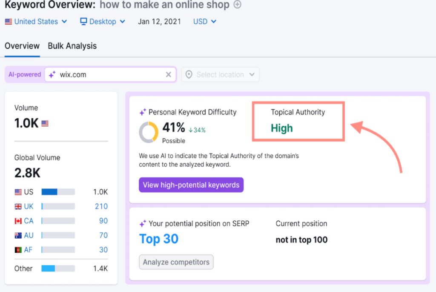Clear the wix.com domain with X icon
Image resolution: width=436 pixels, height=292 pixels.
[169, 75]
